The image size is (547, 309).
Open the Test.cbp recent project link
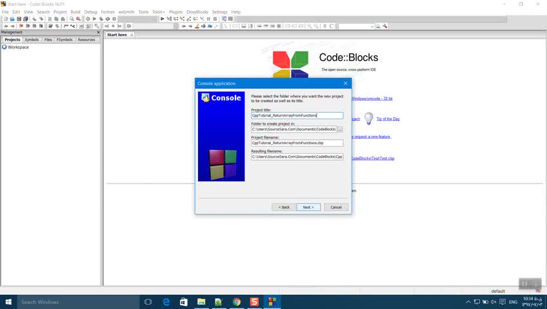[x=373, y=158]
